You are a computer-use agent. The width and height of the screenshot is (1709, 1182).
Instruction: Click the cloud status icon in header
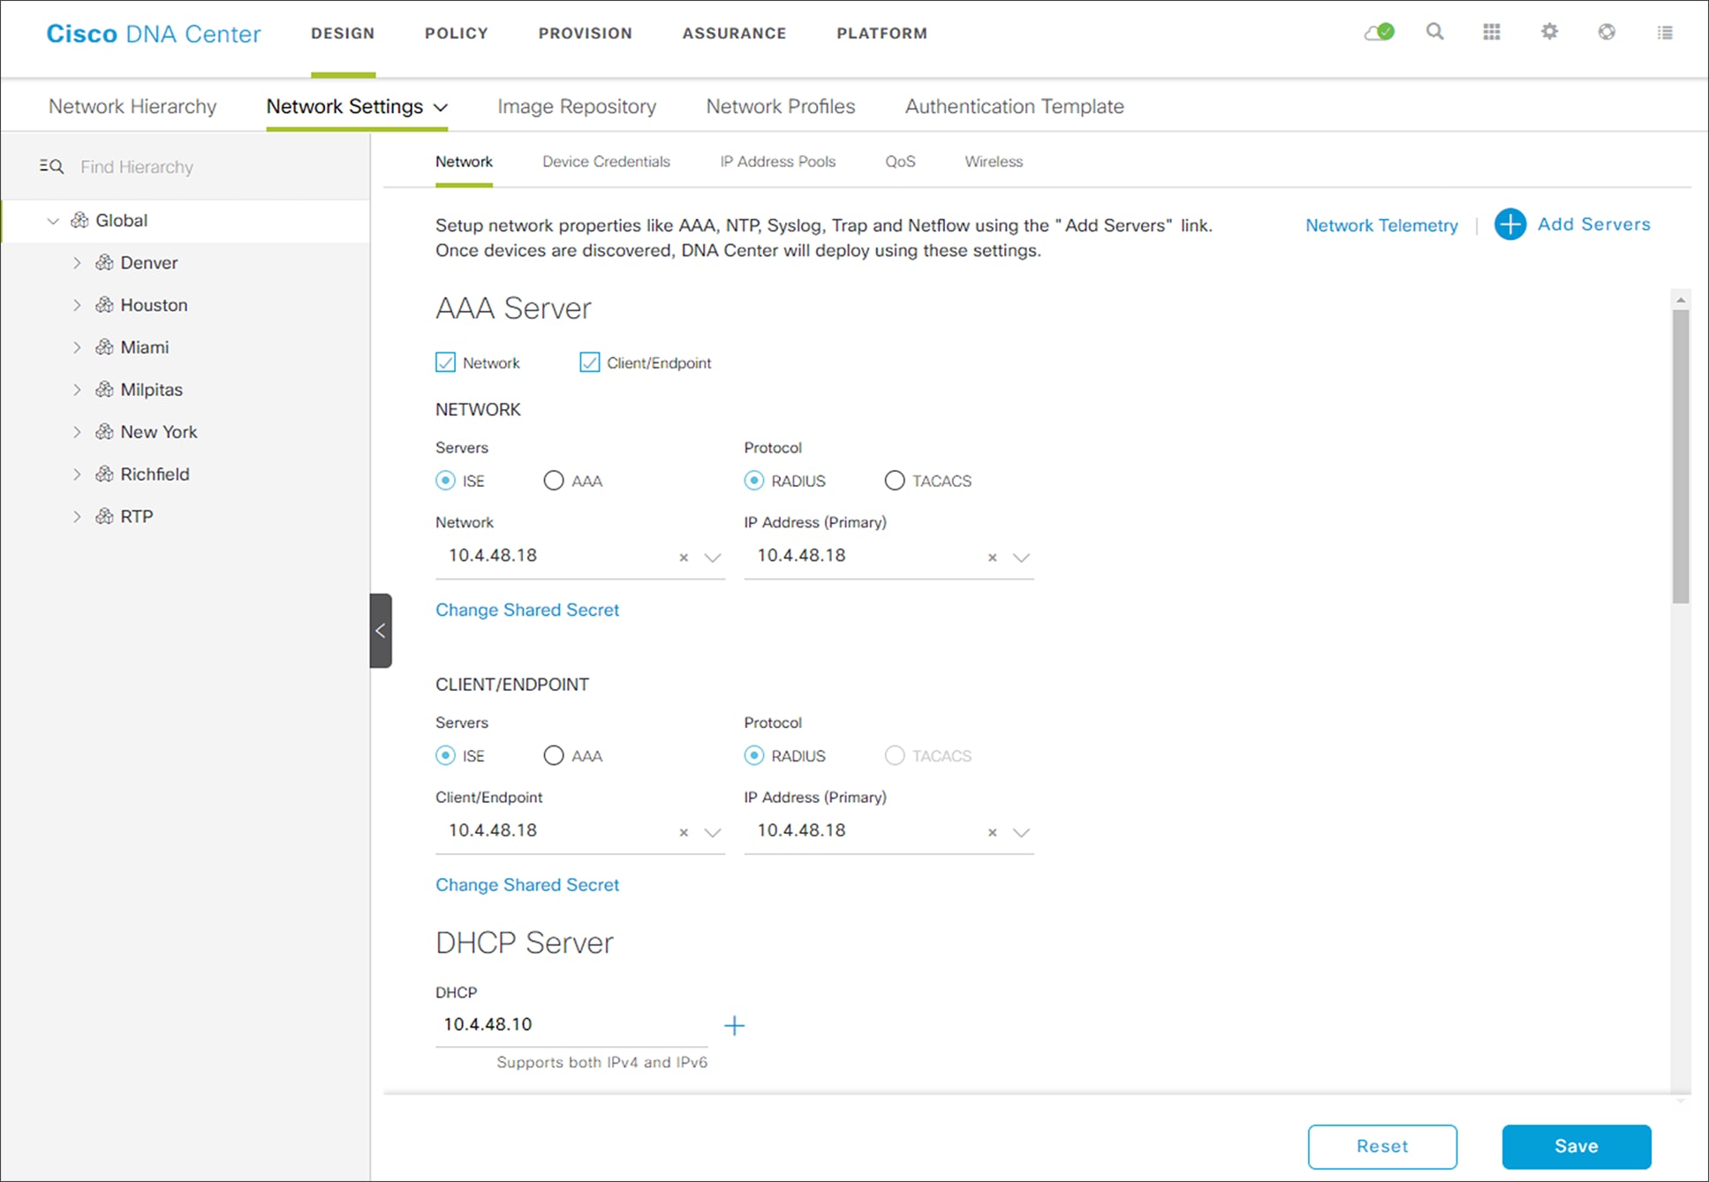[1379, 33]
